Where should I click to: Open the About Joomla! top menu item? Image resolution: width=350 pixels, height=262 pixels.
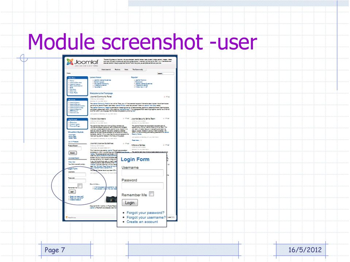pos(106,70)
